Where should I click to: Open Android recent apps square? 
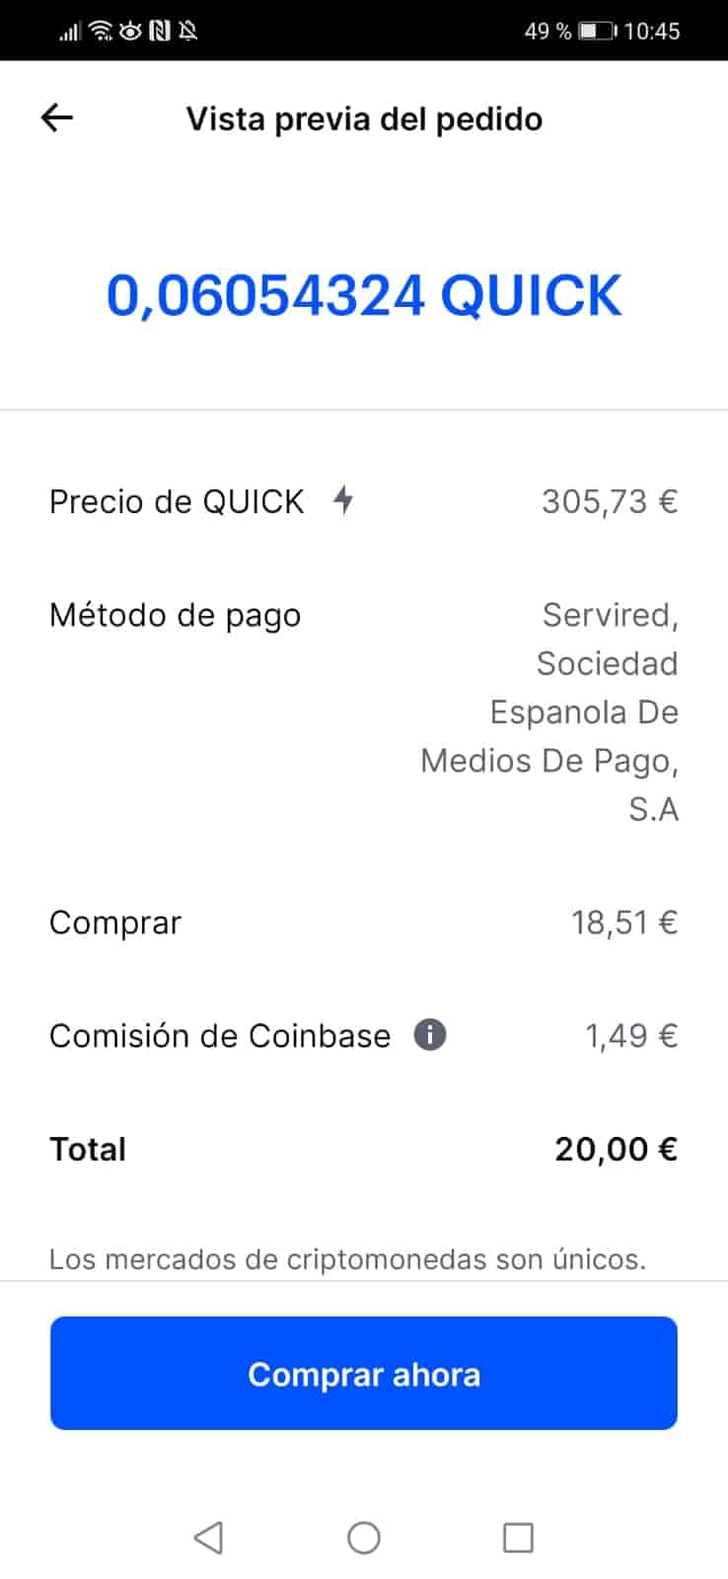[x=518, y=1538]
